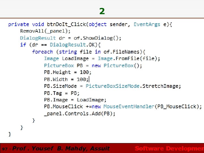Screen dimensions: 204x153
Task: Click of.FileNames in the foreach line
Action: coord(121,52)
